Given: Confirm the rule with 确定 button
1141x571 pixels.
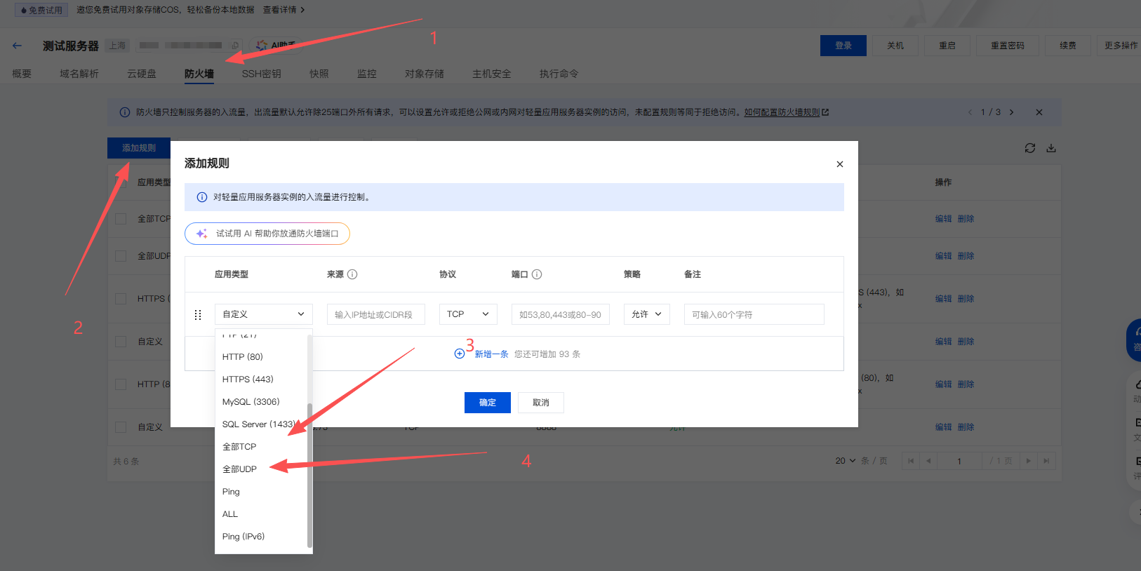Looking at the screenshot, I should click(x=487, y=403).
